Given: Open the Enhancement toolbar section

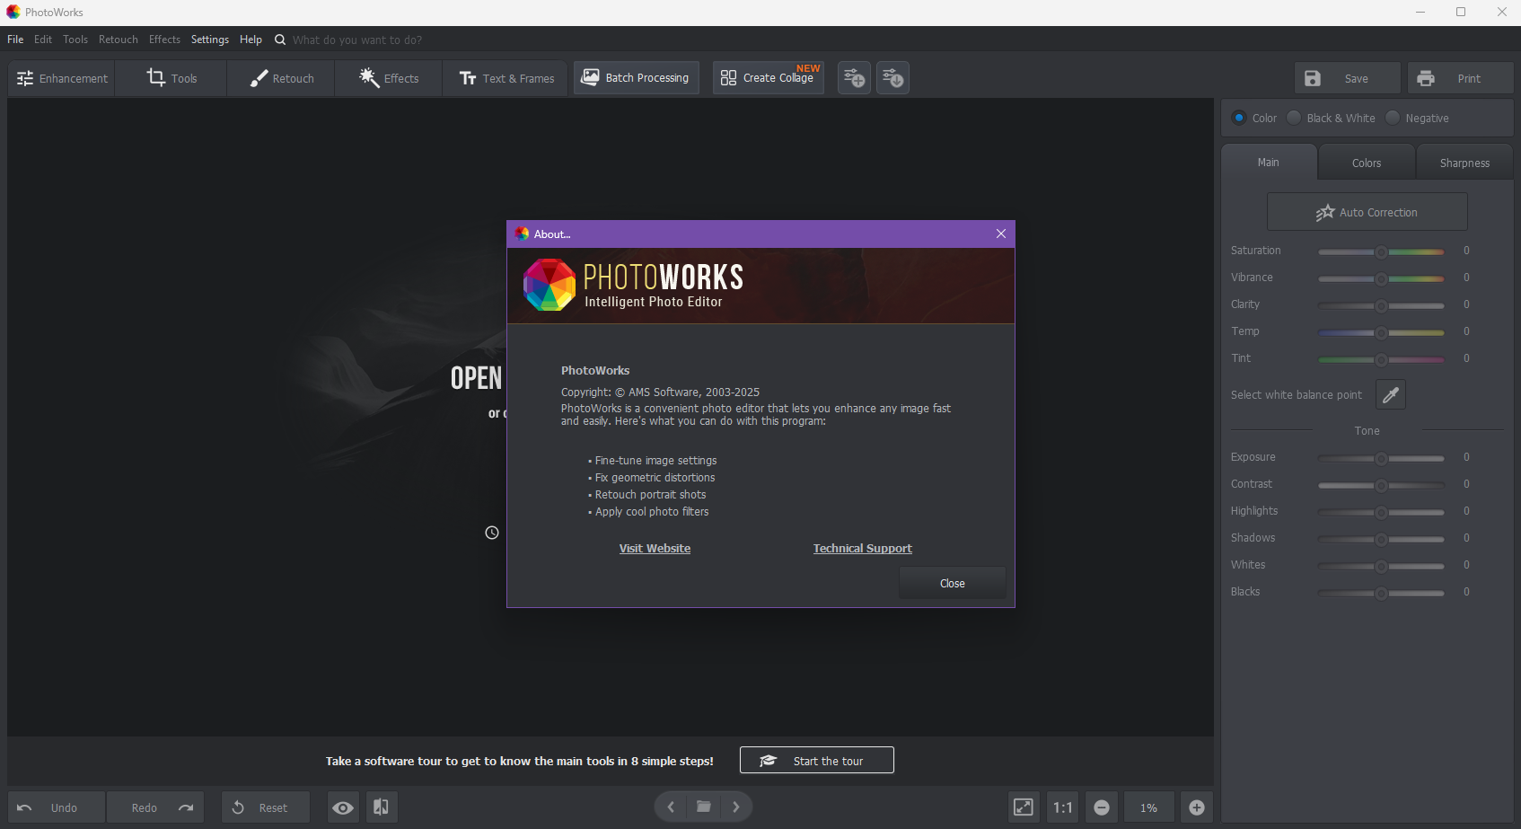Looking at the screenshot, I should 62,78.
